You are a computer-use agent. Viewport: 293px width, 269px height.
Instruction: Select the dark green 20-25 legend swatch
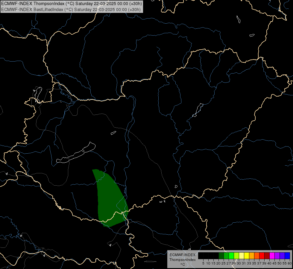coord(221,256)
